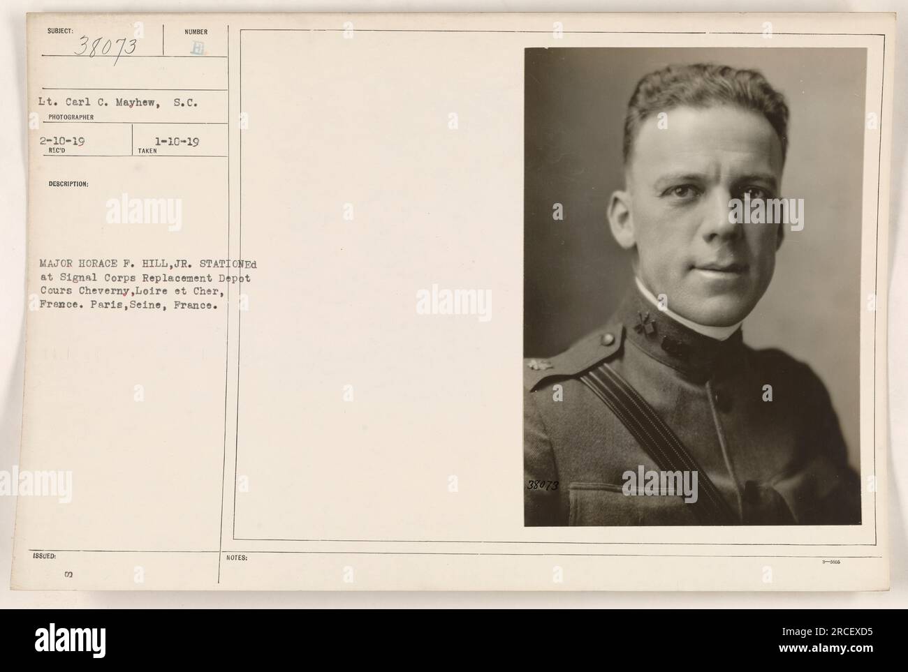Click the "DESCRIPTION:" label
This screenshot has height=672, width=908.
[68, 184]
